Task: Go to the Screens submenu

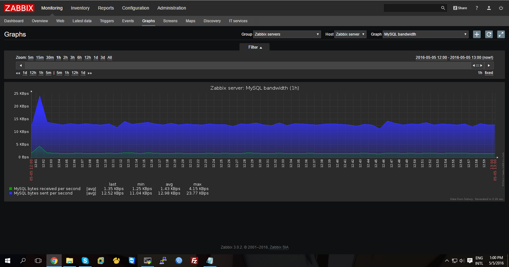Action: point(170,21)
